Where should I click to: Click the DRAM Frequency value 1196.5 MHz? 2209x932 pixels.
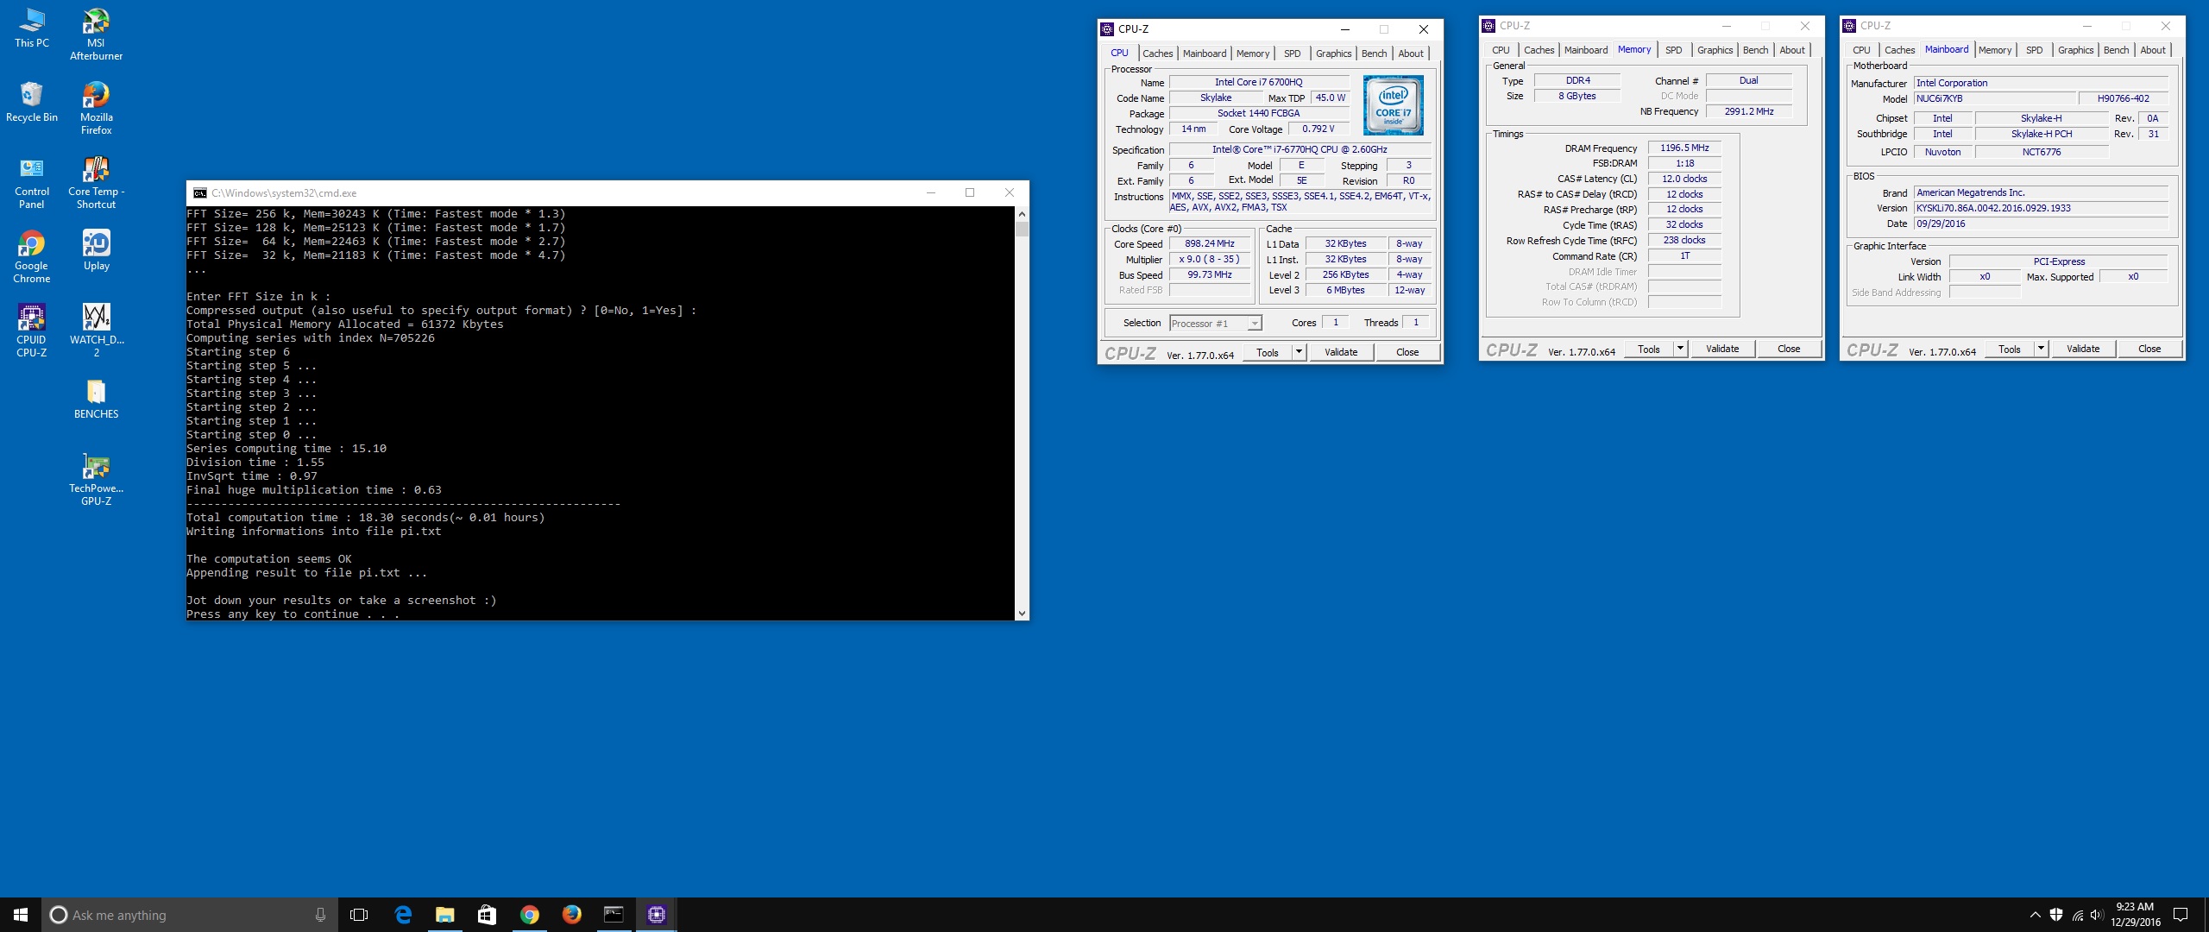(x=1683, y=148)
